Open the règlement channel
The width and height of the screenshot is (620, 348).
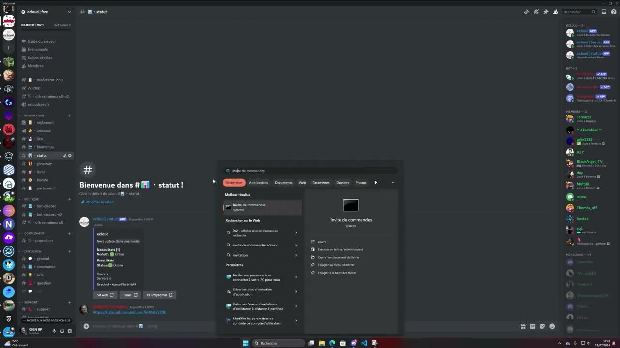click(x=46, y=122)
